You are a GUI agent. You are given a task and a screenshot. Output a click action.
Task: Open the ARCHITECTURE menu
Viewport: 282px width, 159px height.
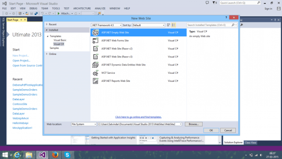click(x=82, y=8)
